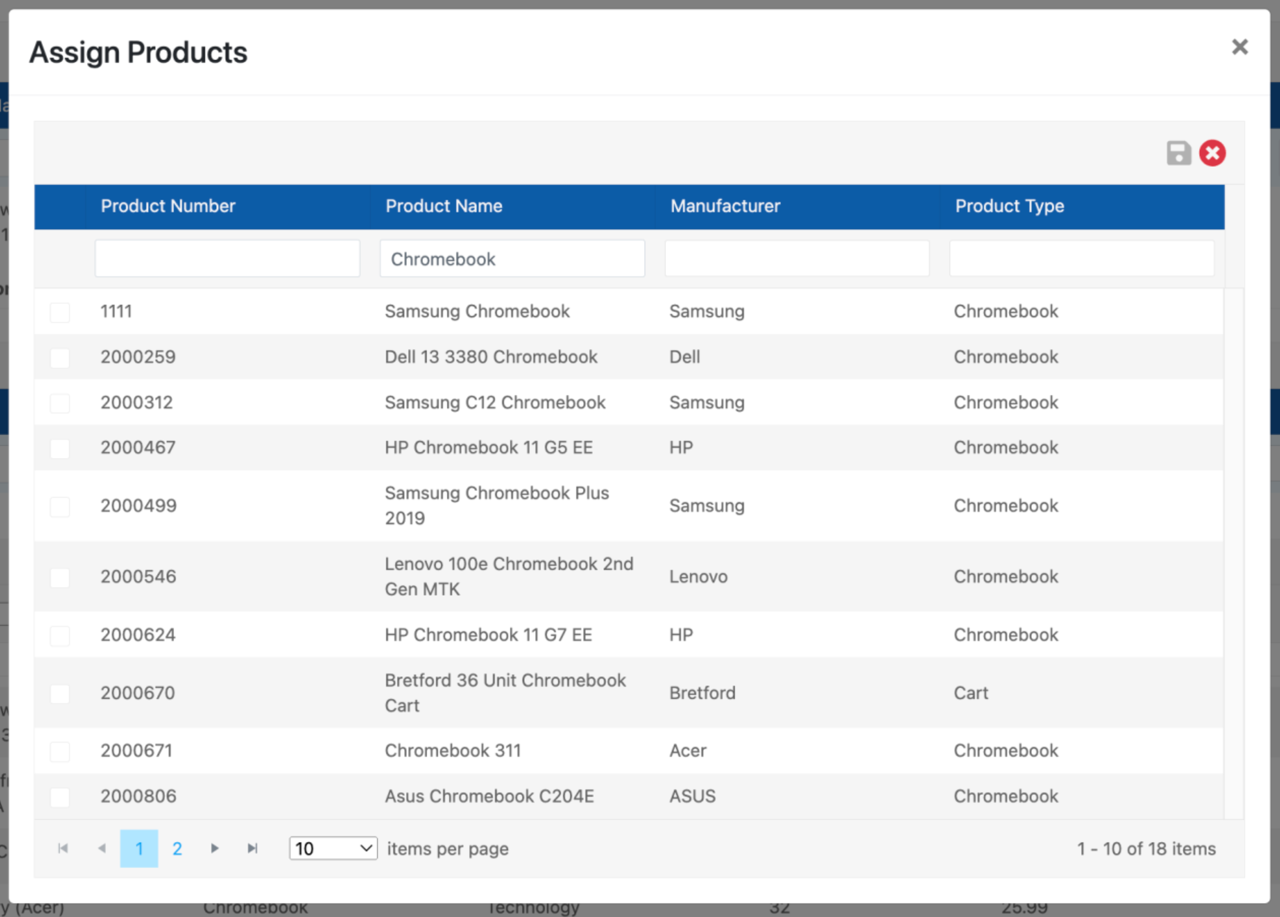Click the Cart product type cell
This screenshot has height=917, width=1280.
(x=971, y=693)
